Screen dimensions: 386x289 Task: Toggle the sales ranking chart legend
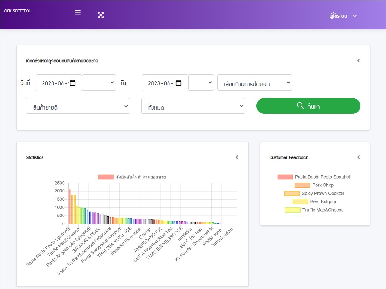132,177
